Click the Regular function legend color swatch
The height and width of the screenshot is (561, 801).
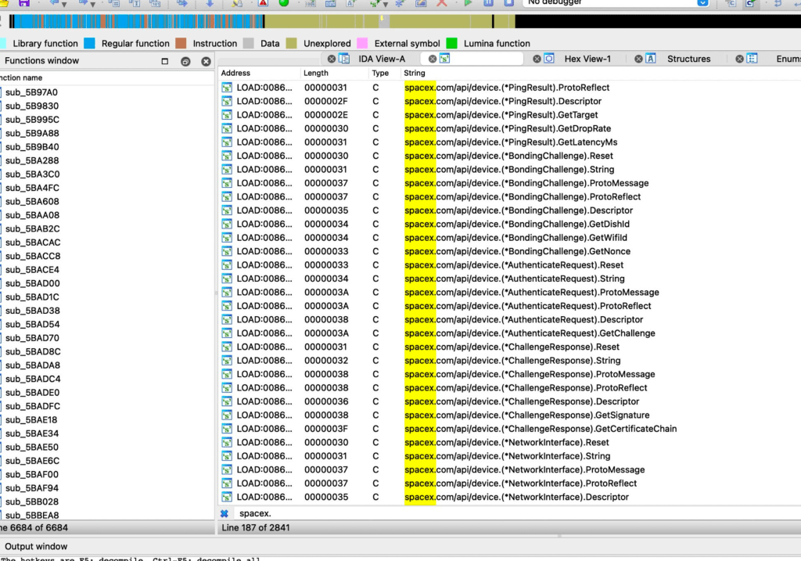click(90, 44)
